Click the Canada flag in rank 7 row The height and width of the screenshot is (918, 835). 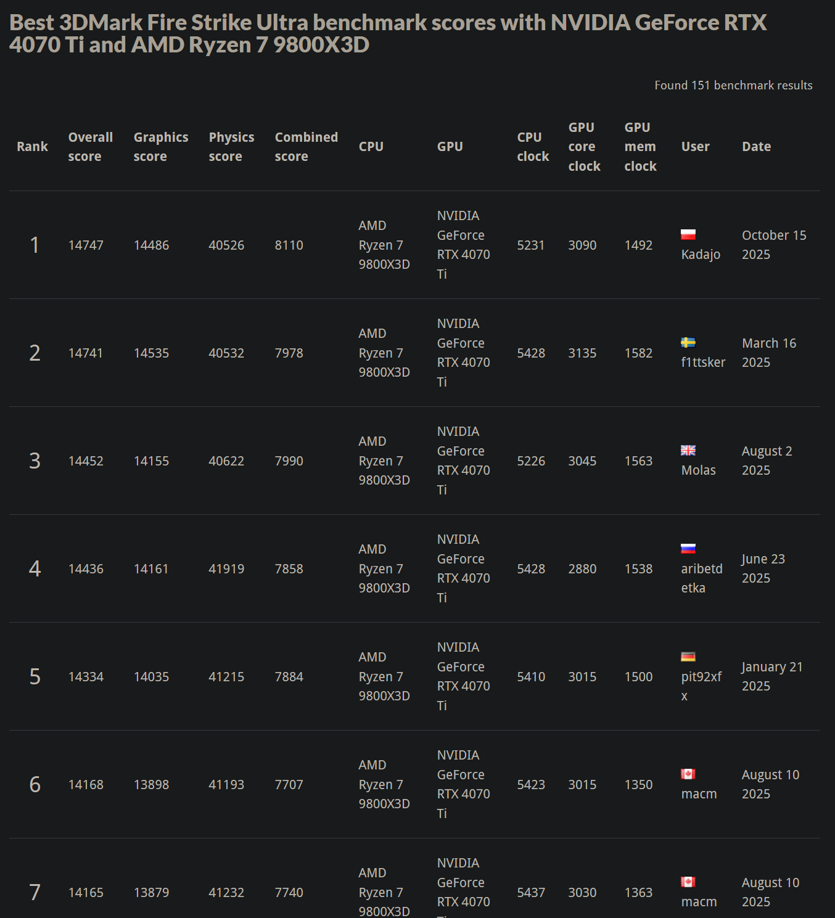[688, 882]
